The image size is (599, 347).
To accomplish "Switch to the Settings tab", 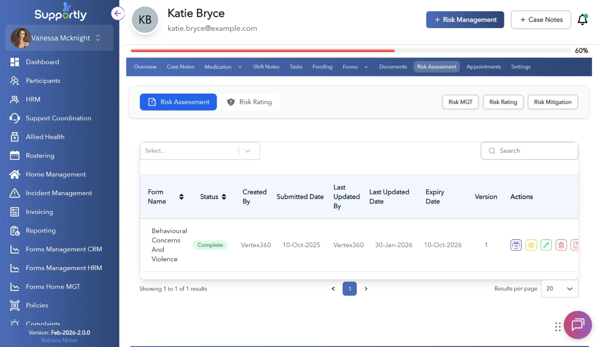I will tap(521, 67).
